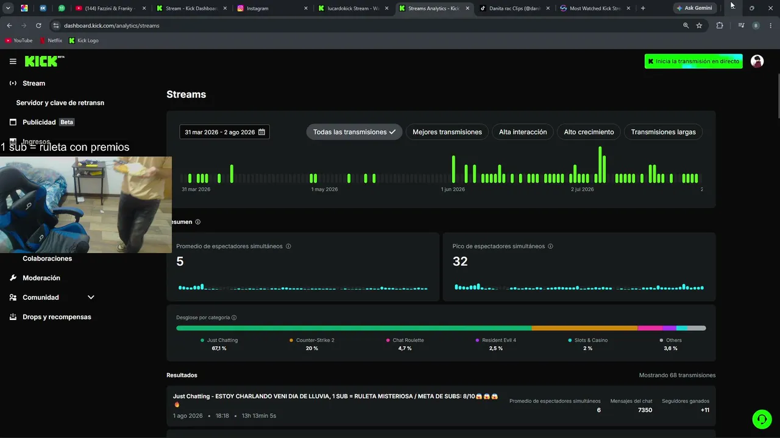Open Drops y recompensas
780x438 pixels.
coord(57,317)
